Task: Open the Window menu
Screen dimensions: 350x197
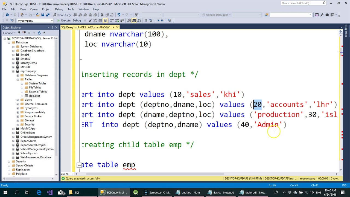Action: point(84,9)
